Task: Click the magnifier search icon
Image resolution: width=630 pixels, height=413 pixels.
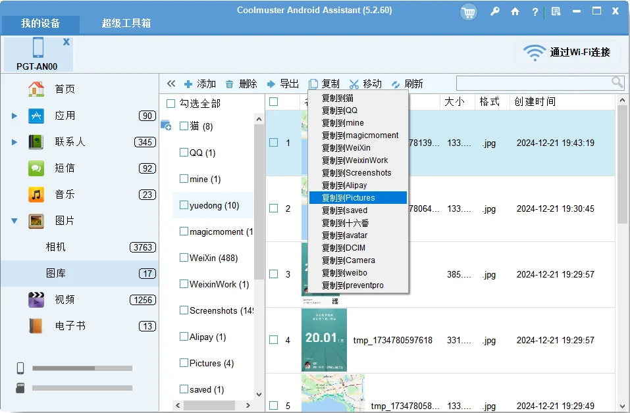Action: [x=617, y=83]
